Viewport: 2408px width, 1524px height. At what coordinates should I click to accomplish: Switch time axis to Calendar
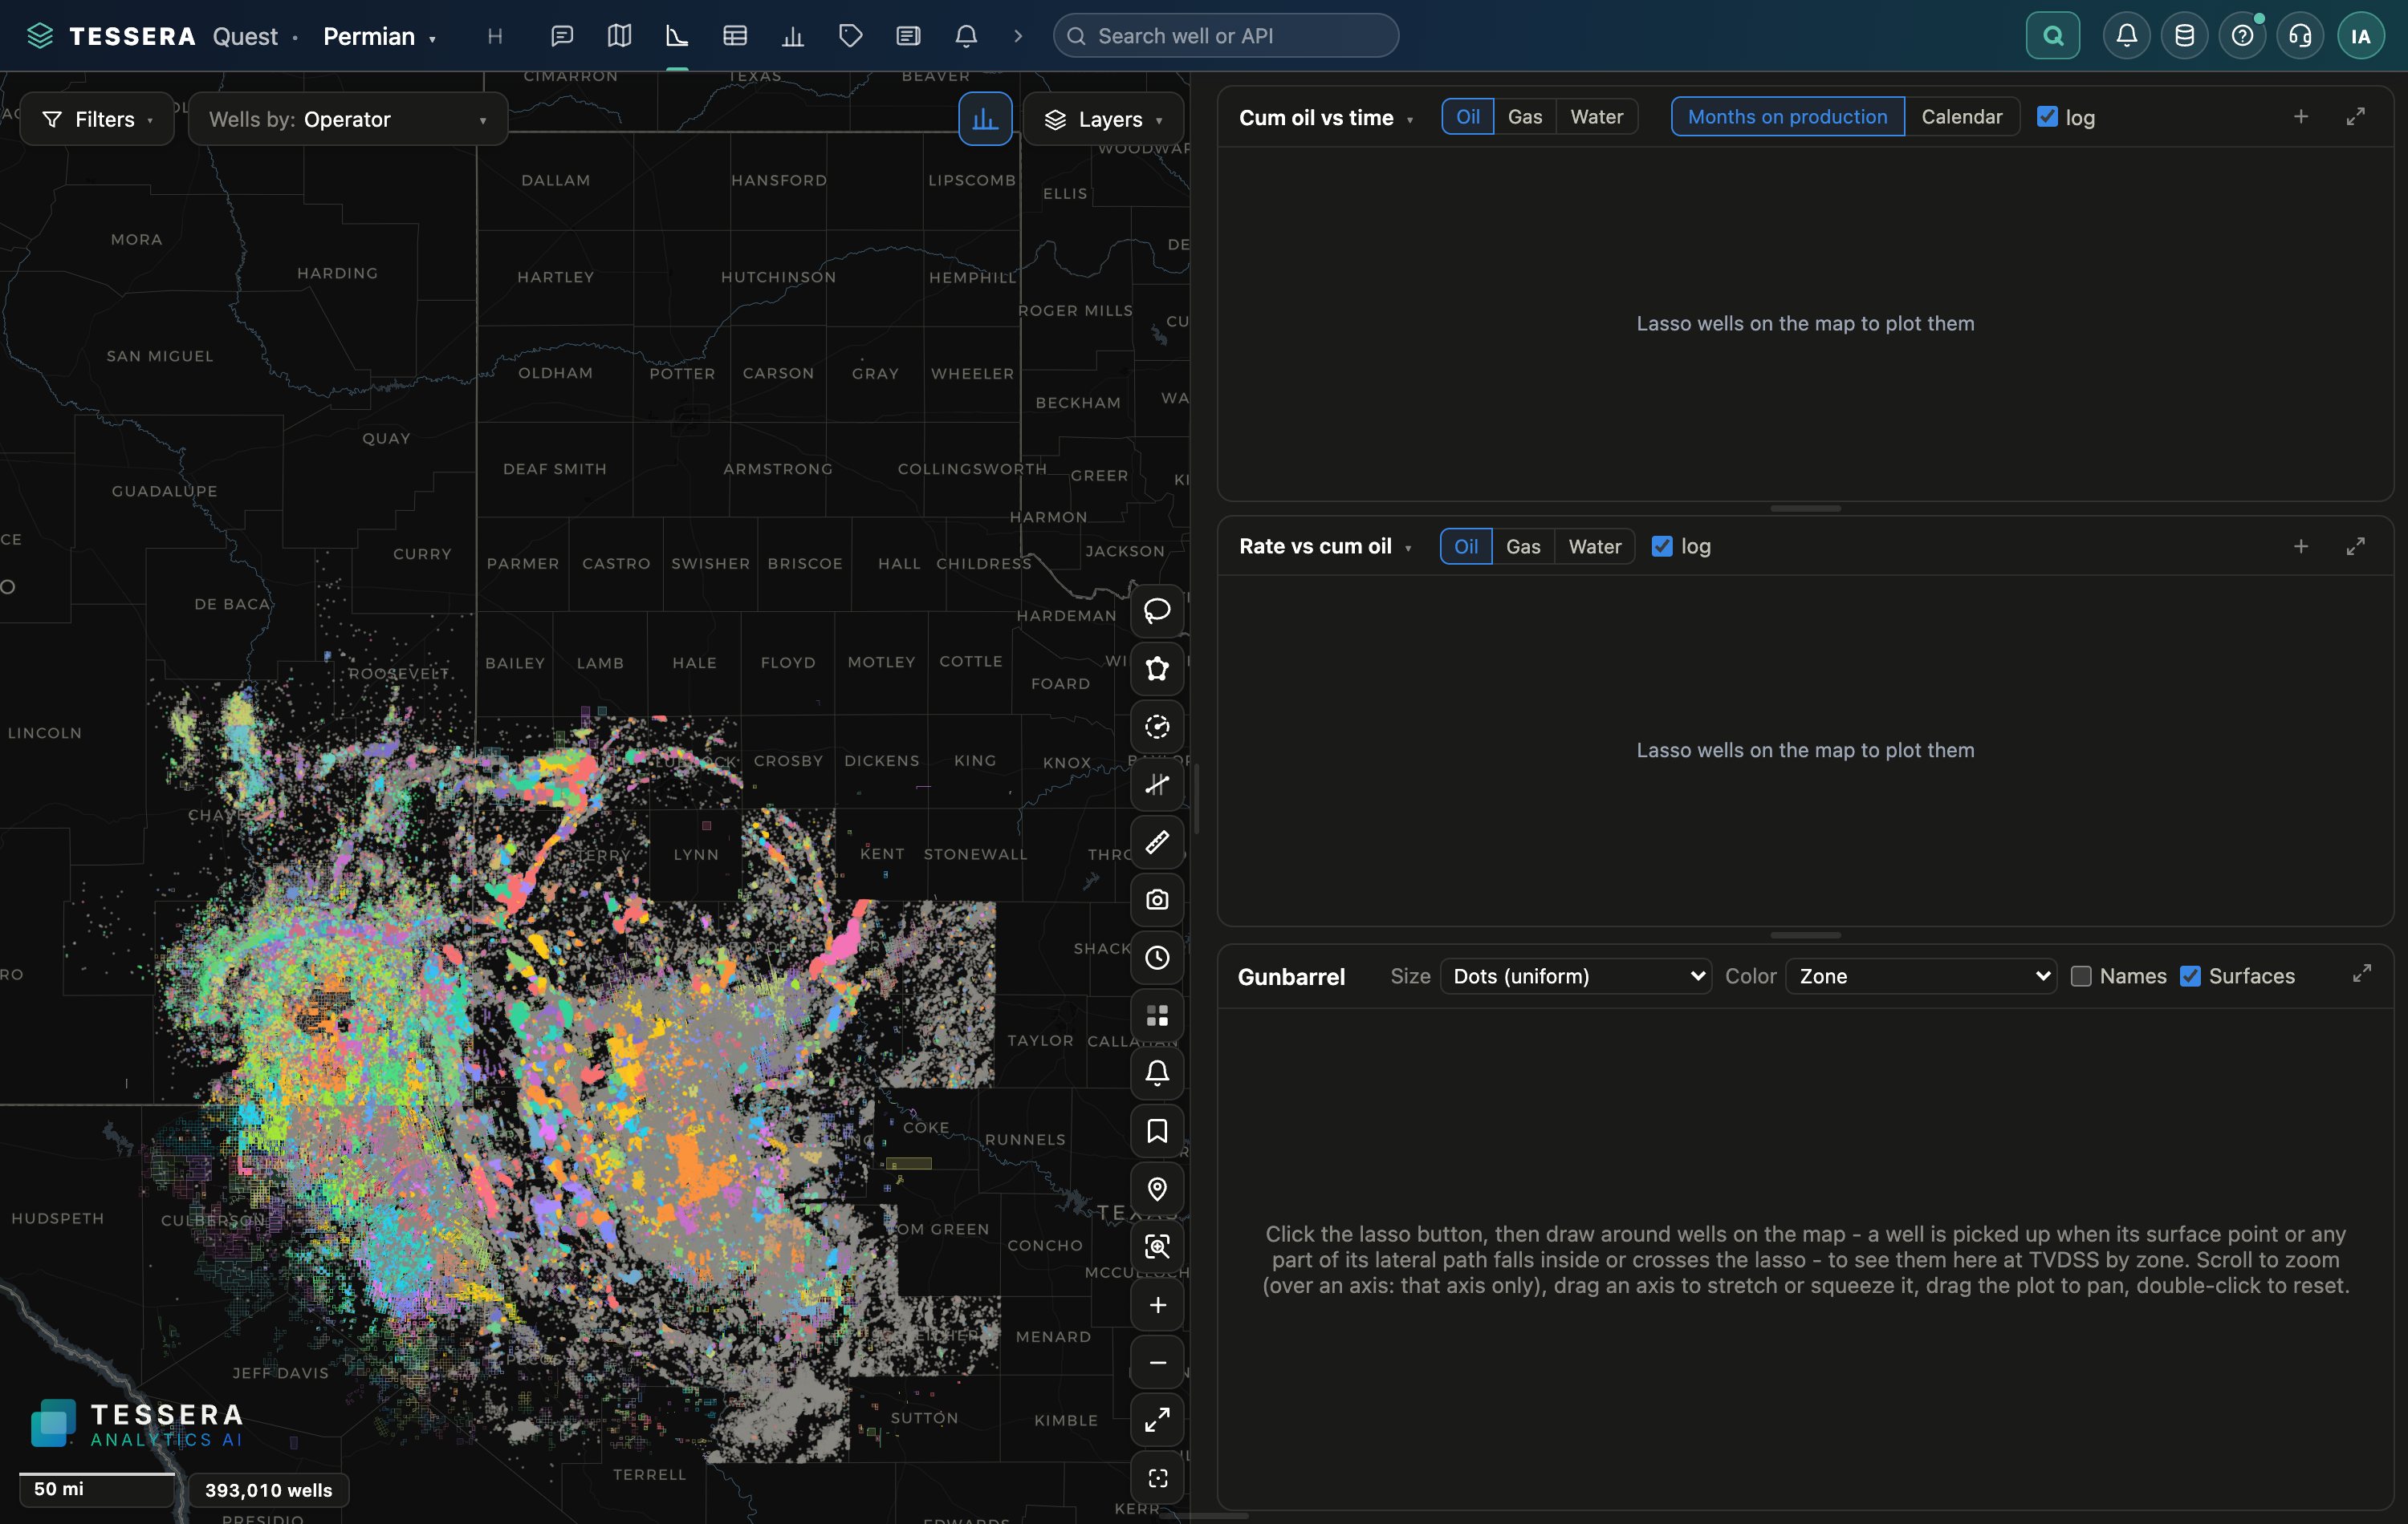(x=1961, y=117)
